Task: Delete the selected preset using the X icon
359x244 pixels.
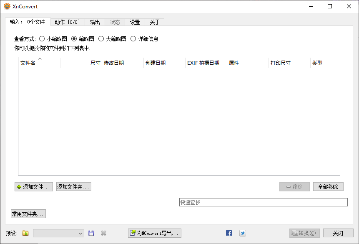Action: pos(103,233)
